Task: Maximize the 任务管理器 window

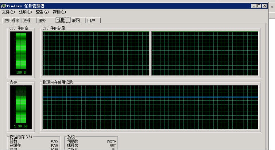Action: coord(259,6)
